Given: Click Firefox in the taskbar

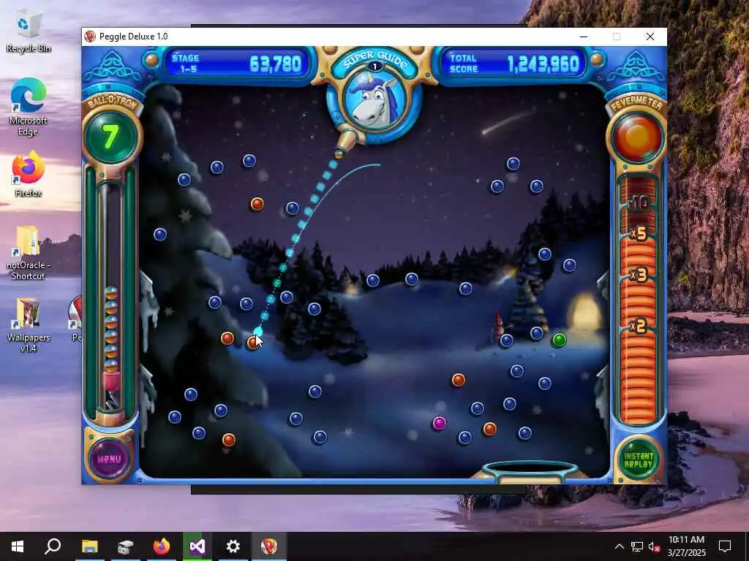Looking at the screenshot, I should [x=162, y=546].
